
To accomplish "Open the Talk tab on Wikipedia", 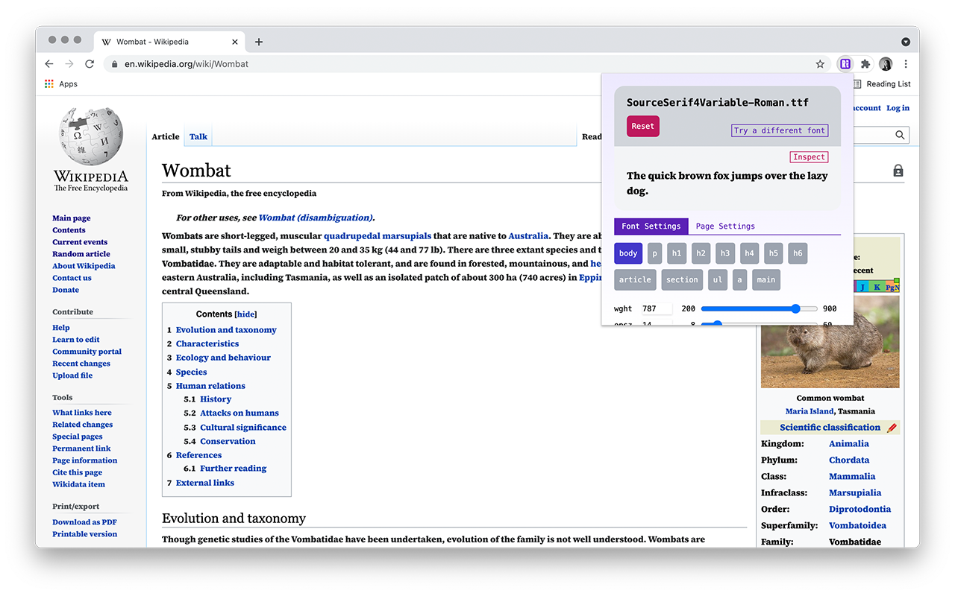I will point(198,136).
